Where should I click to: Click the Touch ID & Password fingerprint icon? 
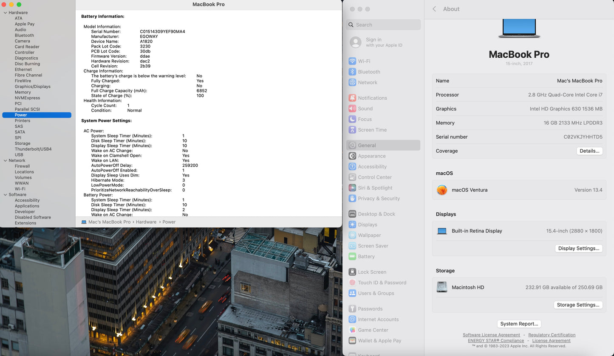click(x=352, y=283)
